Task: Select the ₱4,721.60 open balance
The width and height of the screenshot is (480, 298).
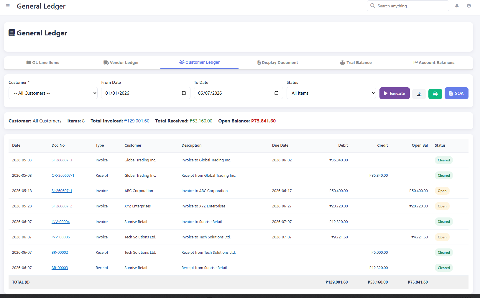Action: coord(420,237)
